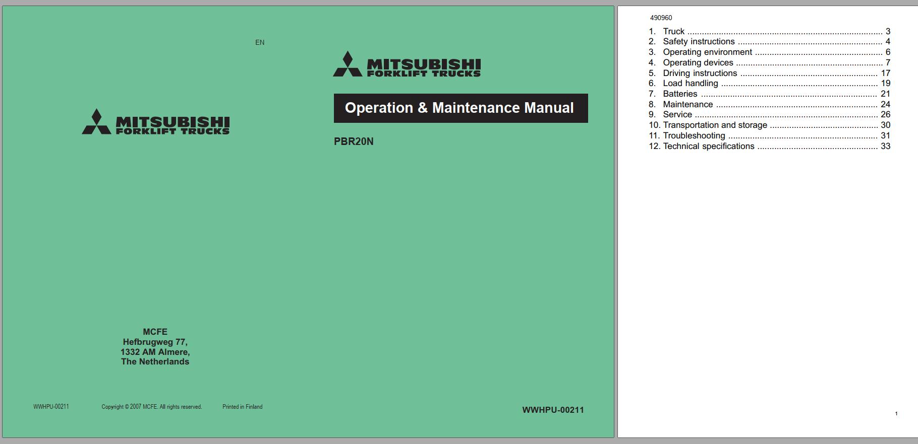Click page number '33' for Technical specifications
Viewport: 918px width, 444px height.
886,146
